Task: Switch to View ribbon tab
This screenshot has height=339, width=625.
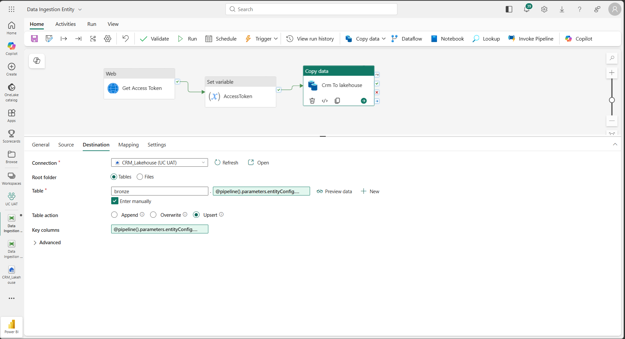Action: click(x=113, y=24)
